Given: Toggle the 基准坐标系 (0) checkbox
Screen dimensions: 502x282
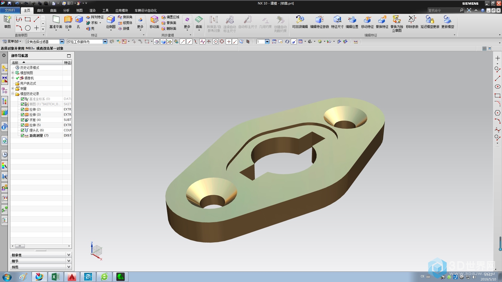Looking at the screenshot, I should click(x=22, y=99).
